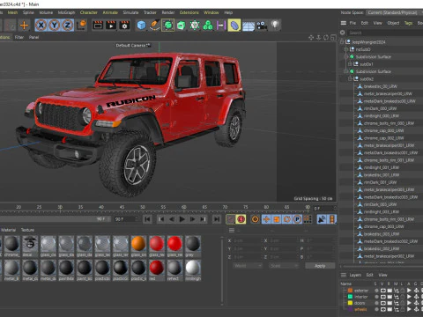Click the Bend deformer icon
Viewport: 423px width, 317px height.
tap(234, 26)
